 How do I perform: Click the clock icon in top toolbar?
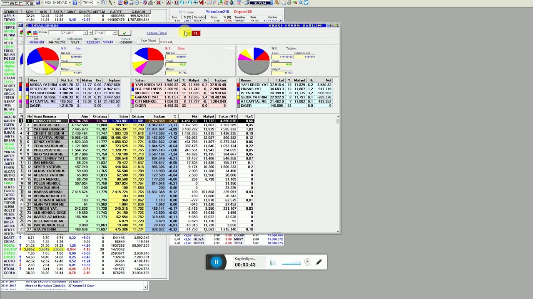click(137, 3)
